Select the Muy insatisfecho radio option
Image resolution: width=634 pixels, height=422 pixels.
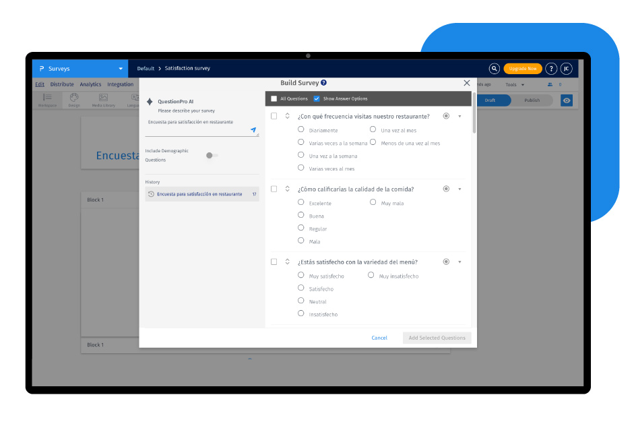pos(371,275)
